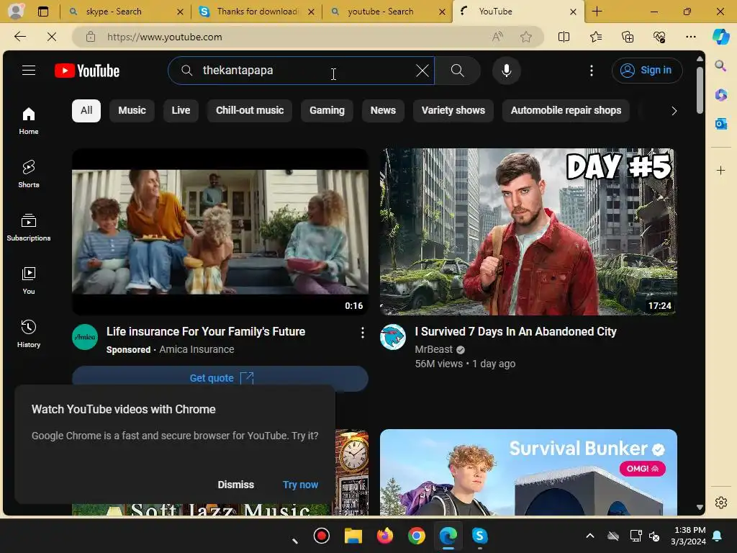
Task: Open Skype from the taskbar
Action: coord(479,536)
